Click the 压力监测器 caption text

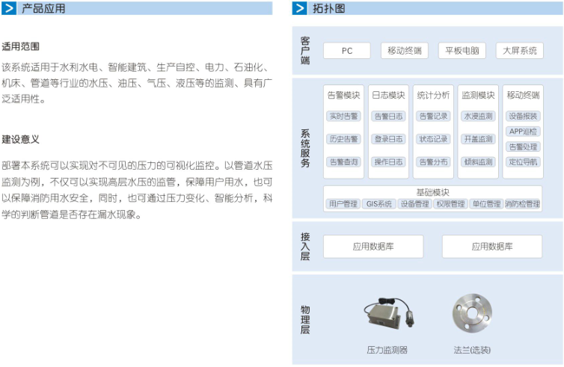pos(387,350)
